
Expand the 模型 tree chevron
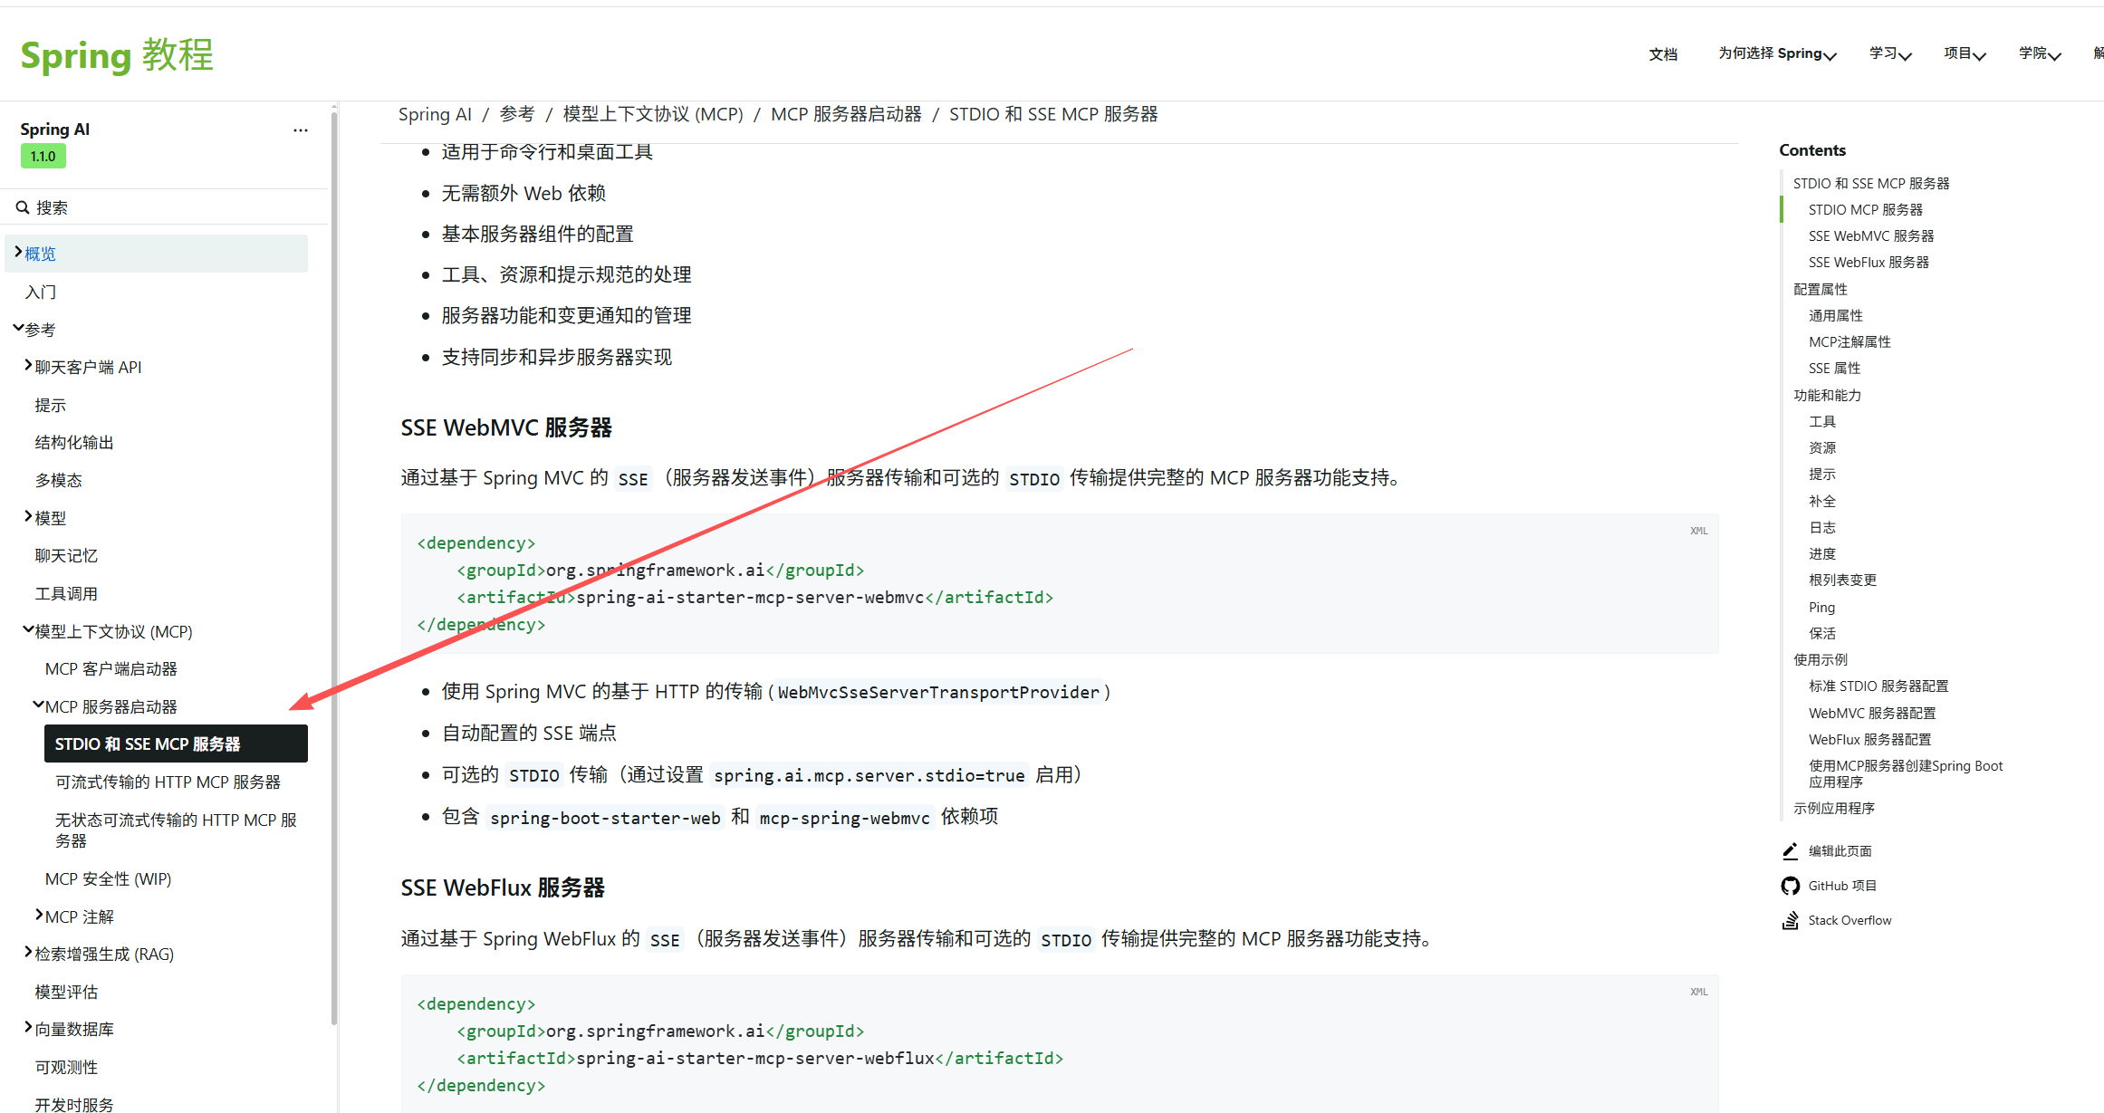click(x=28, y=517)
